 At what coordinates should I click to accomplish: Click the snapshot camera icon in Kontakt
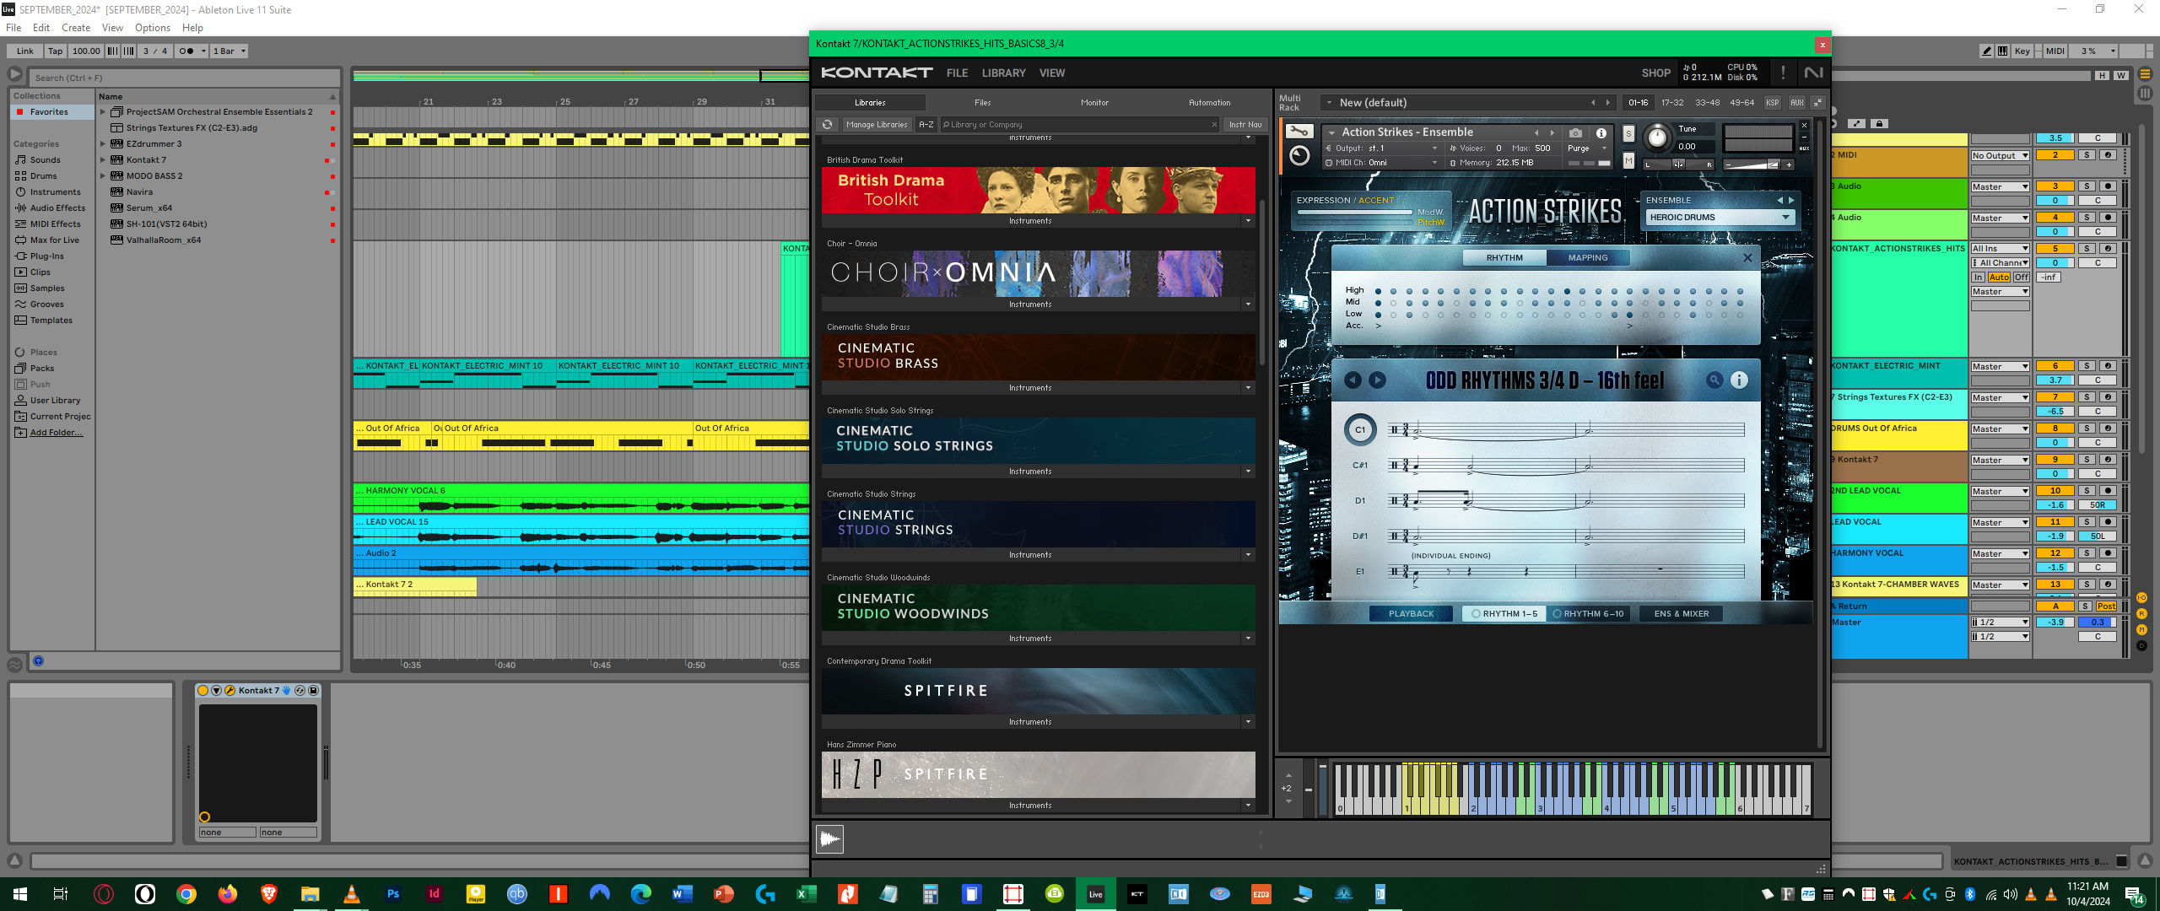point(1575,133)
